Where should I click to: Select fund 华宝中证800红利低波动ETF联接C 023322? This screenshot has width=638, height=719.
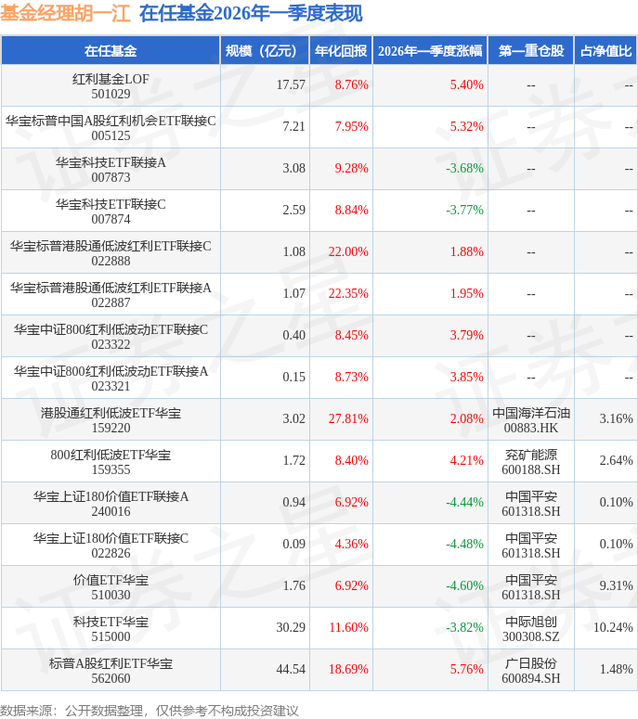pyautogui.click(x=111, y=336)
